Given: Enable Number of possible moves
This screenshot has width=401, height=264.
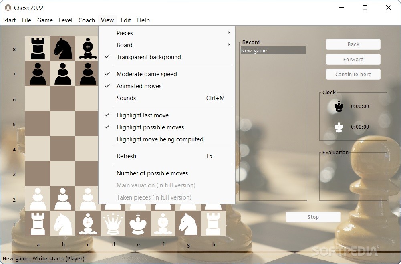Looking at the screenshot, I should click(x=167, y=173).
